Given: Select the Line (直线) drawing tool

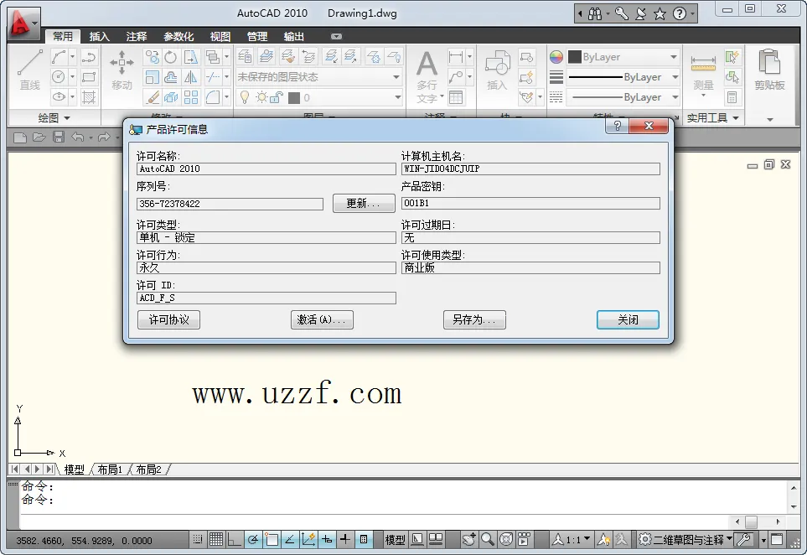Looking at the screenshot, I should pyautogui.click(x=29, y=60).
